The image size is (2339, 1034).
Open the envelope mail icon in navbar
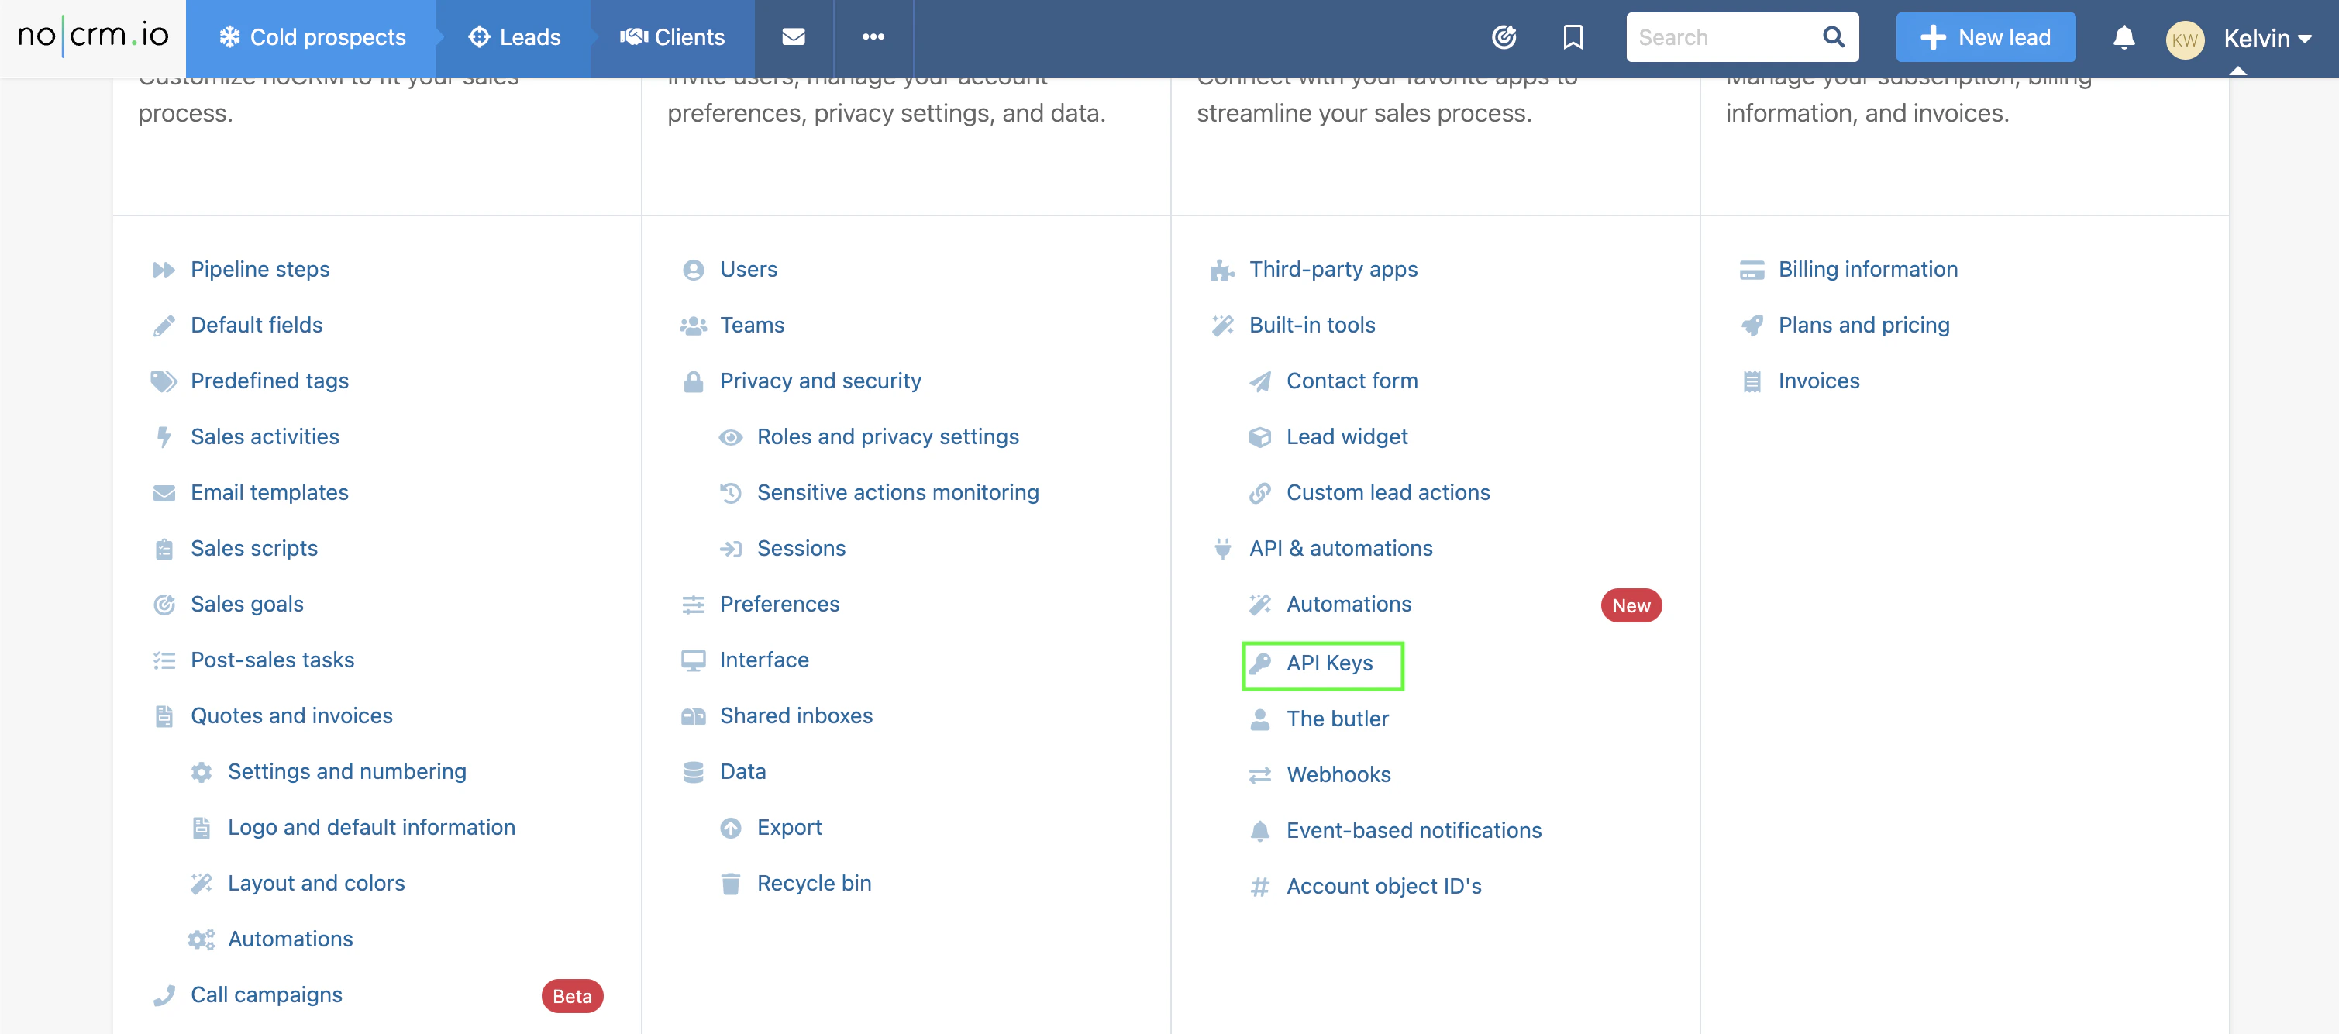pyautogui.click(x=793, y=37)
